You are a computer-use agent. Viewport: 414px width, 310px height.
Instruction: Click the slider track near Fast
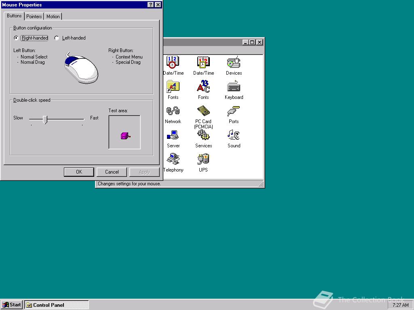[x=79, y=119]
